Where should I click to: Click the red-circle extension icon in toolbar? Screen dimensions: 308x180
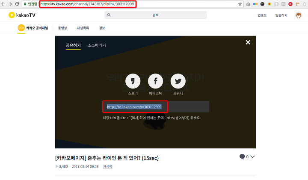tap(269, 4)
